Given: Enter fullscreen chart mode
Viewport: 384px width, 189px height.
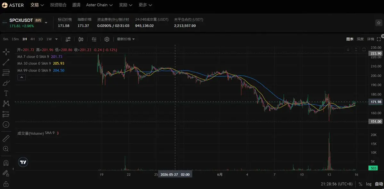Looking at the screenshot, I should click(x=379, y=39).
